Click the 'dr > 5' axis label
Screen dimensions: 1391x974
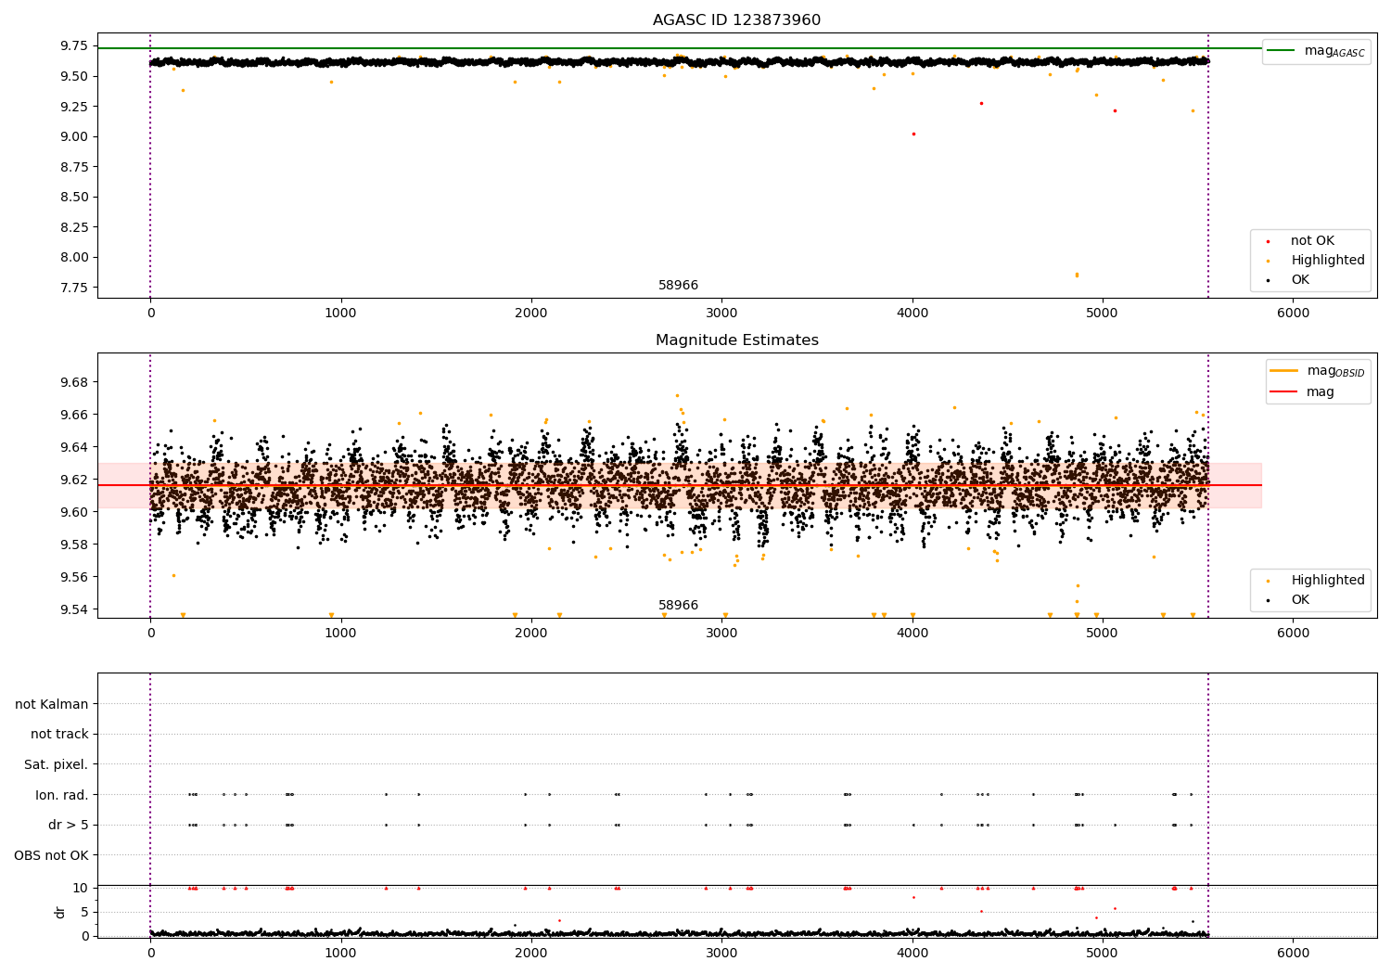69,826
